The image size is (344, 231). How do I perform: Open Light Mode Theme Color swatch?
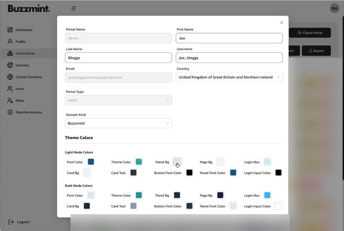(139, 162)
